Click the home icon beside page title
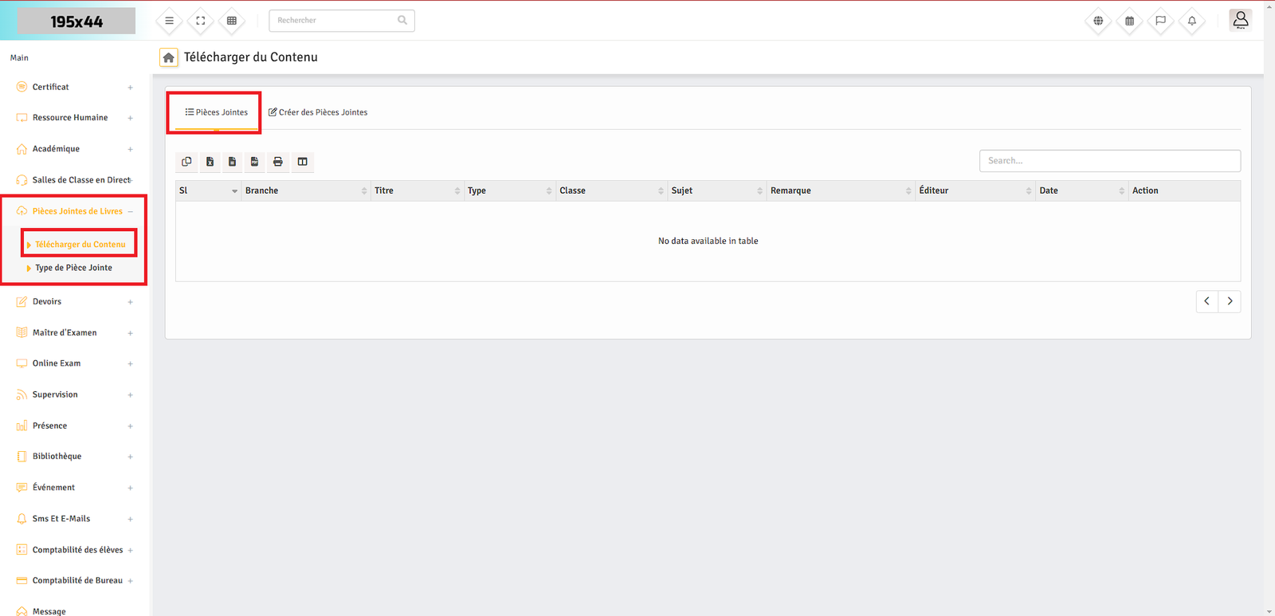The image size is (1275, 616). (x=169, y=57)
